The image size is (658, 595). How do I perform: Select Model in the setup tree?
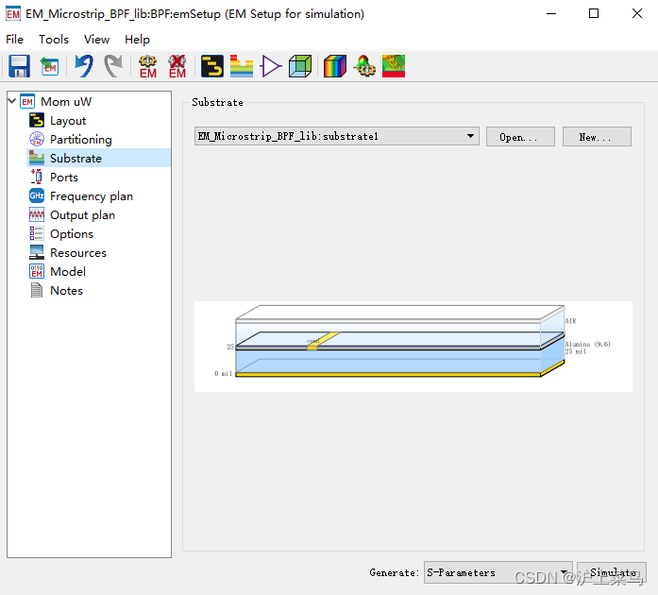pyautogui.click(x=68, y=272)
